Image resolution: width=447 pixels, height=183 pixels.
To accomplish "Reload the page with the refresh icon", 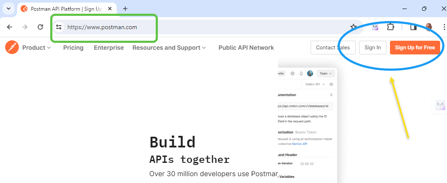I will [40, 27].
